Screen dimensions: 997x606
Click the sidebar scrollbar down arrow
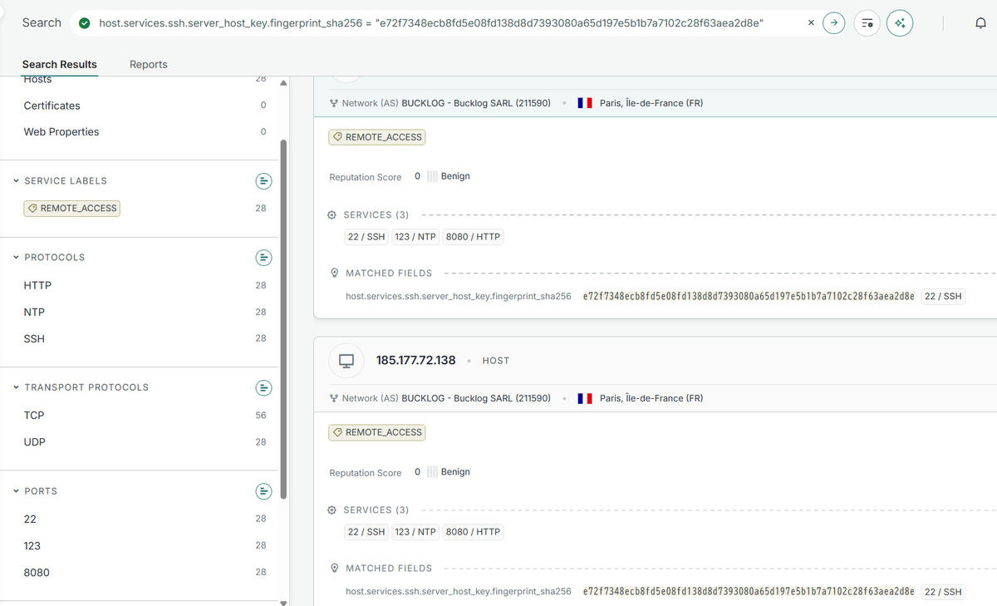pos(283,602)
